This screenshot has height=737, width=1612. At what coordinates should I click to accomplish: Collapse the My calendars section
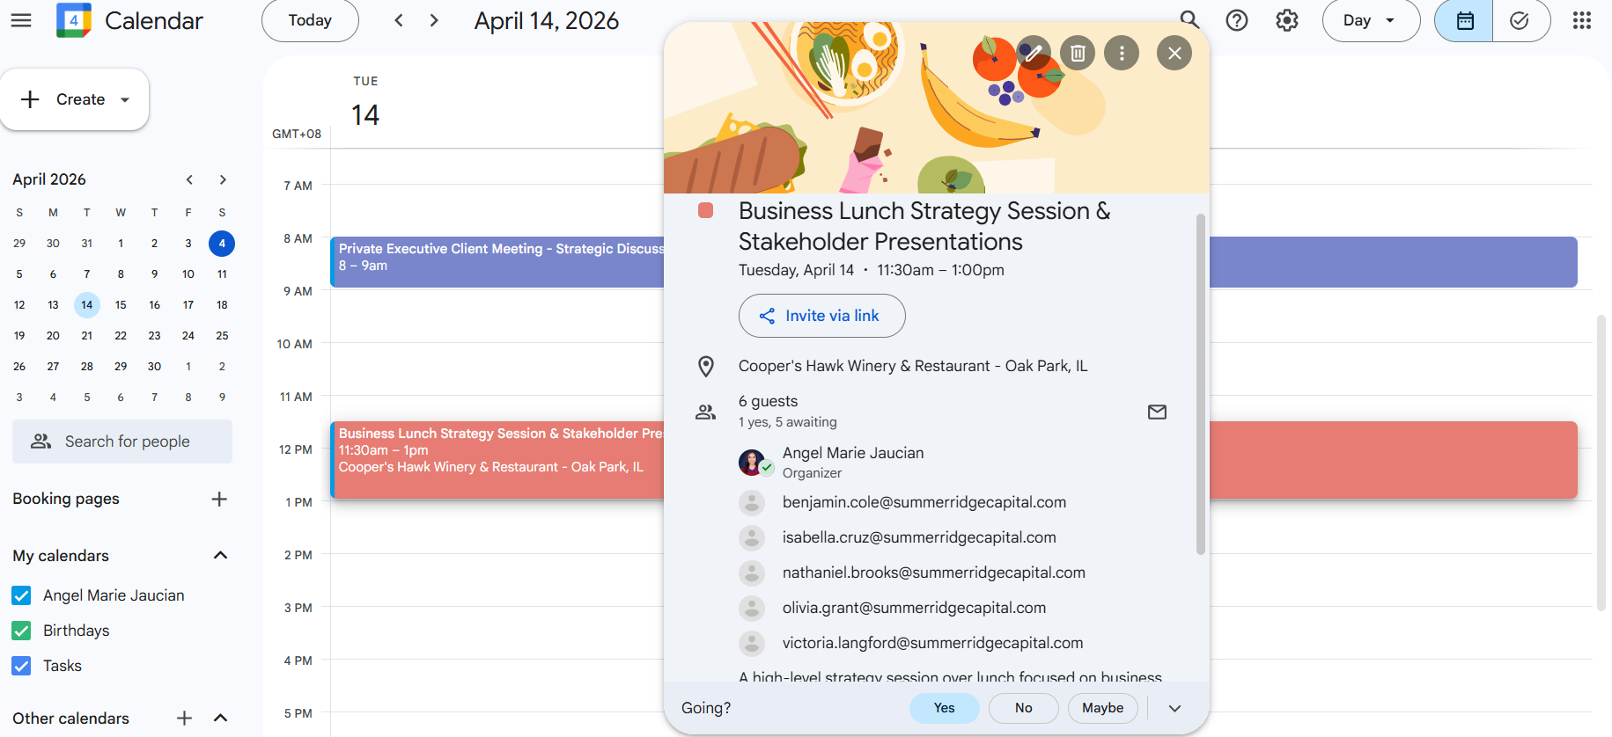[x=221, y=555]
